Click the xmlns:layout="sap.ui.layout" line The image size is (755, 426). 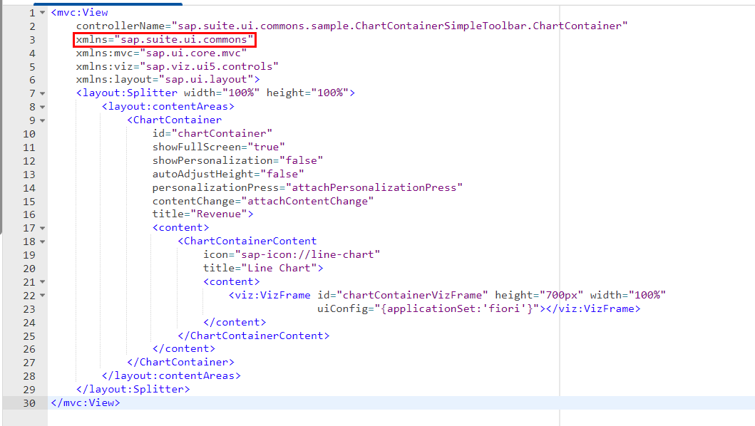pos(168,79)
